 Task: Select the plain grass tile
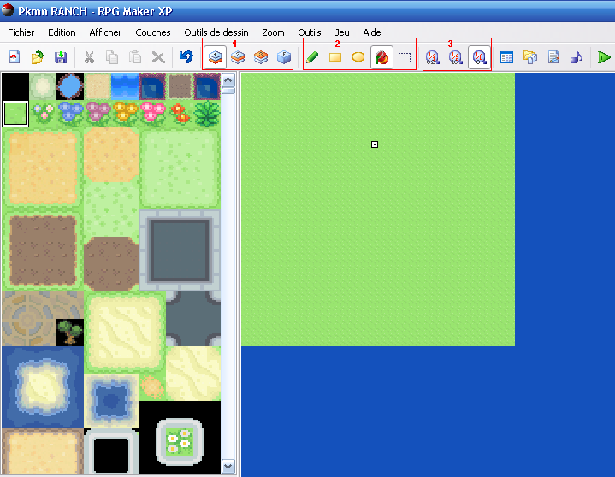(x=15, y=114)
